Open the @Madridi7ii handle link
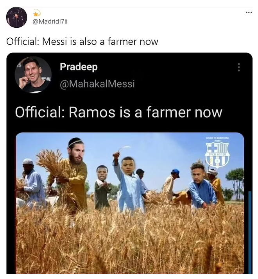 click(x=50, y=21)
